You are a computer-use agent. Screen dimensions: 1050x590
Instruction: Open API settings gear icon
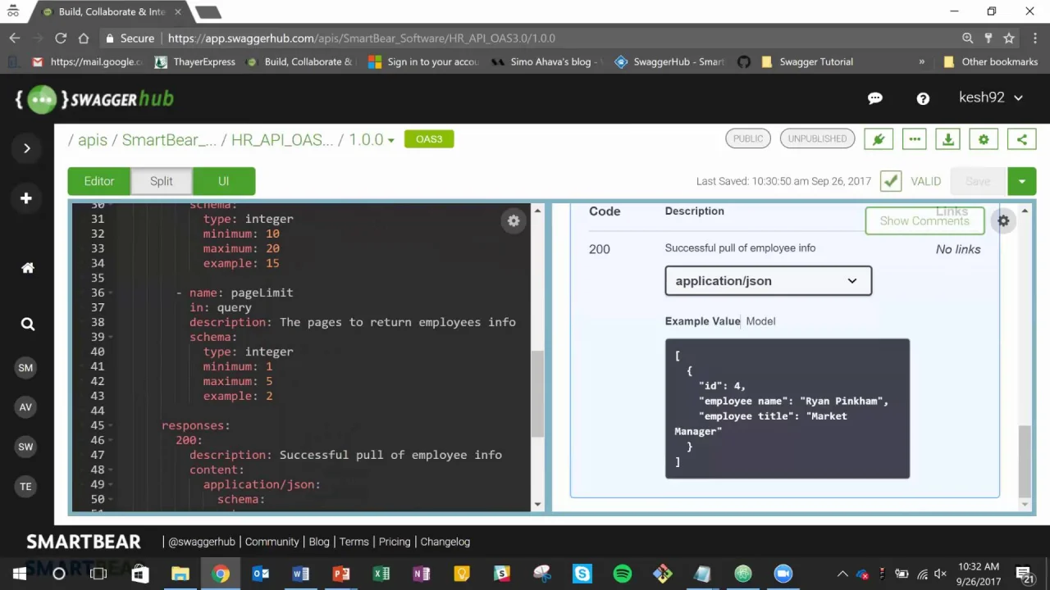(984, 139)
